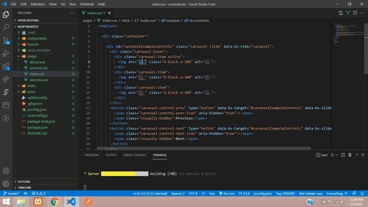Screen dimensions: 368x207
Task: Open the Search view icon
Action: pyautogui.click(x=6, y=27)
